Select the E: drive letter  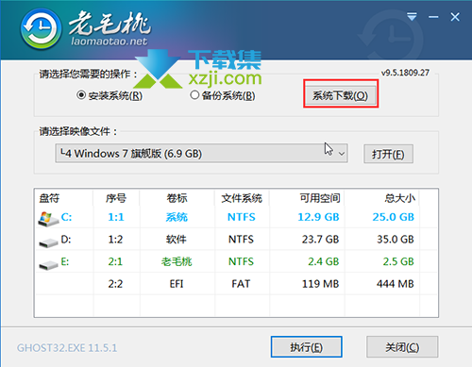click(65, 261)
